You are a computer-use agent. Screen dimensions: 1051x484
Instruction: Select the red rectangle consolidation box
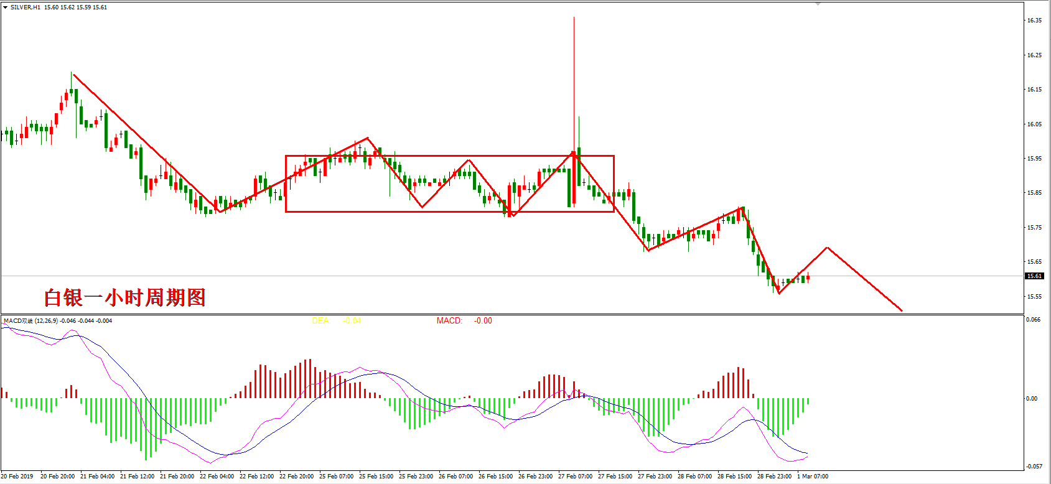(x=448, y=156)
